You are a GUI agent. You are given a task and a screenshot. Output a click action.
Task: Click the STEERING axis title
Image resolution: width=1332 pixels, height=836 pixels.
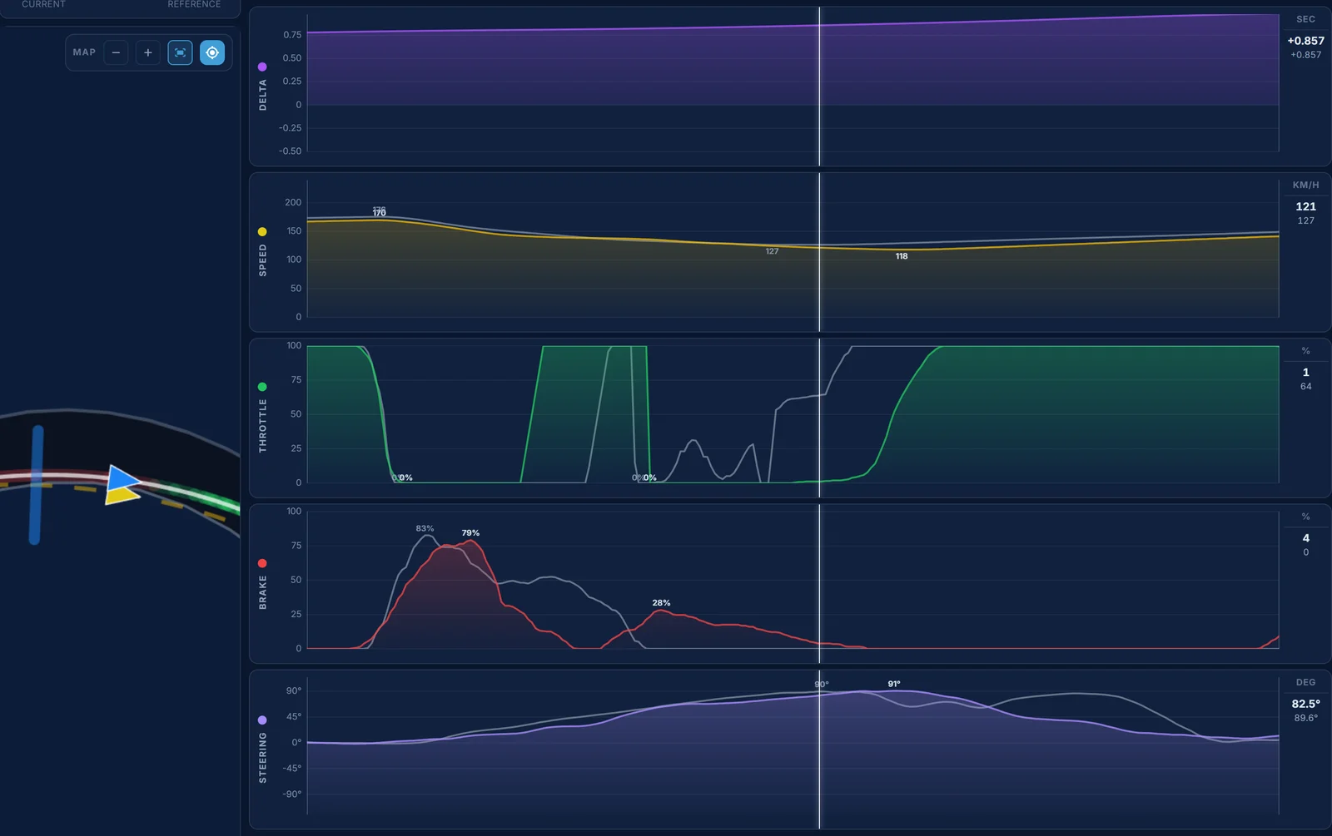click(x=263, y=758)
